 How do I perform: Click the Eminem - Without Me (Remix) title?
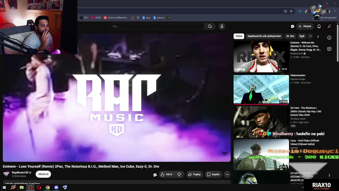306,46
